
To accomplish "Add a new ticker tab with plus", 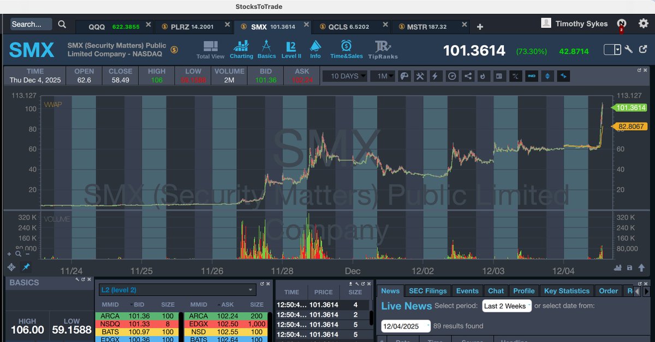I will coord(480,27).
